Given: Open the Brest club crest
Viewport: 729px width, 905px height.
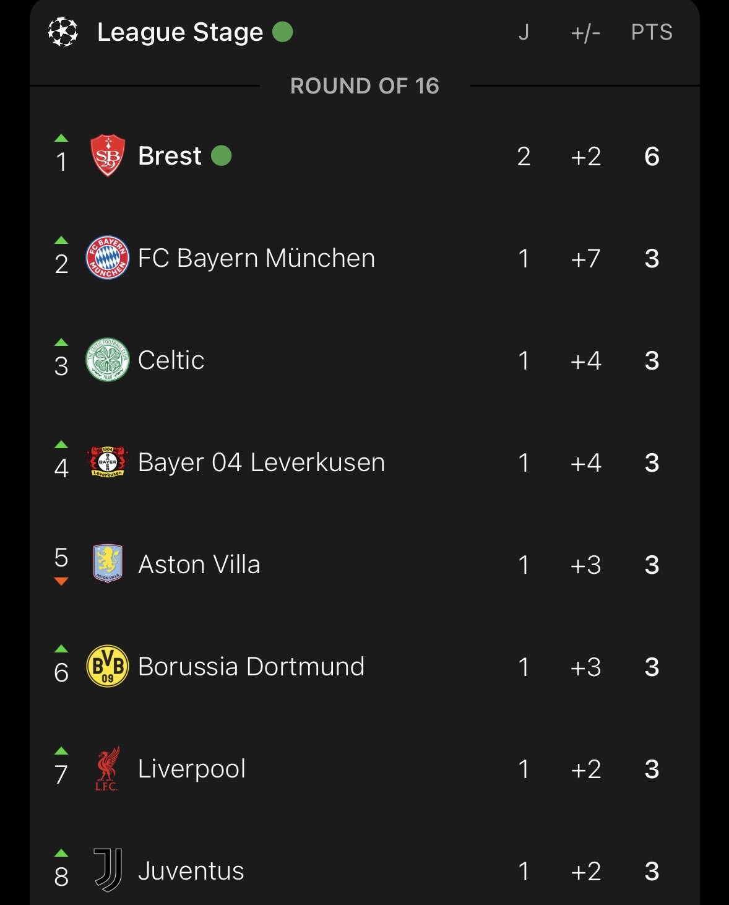Looking at the screenshot, I should [x=108, y=155].
